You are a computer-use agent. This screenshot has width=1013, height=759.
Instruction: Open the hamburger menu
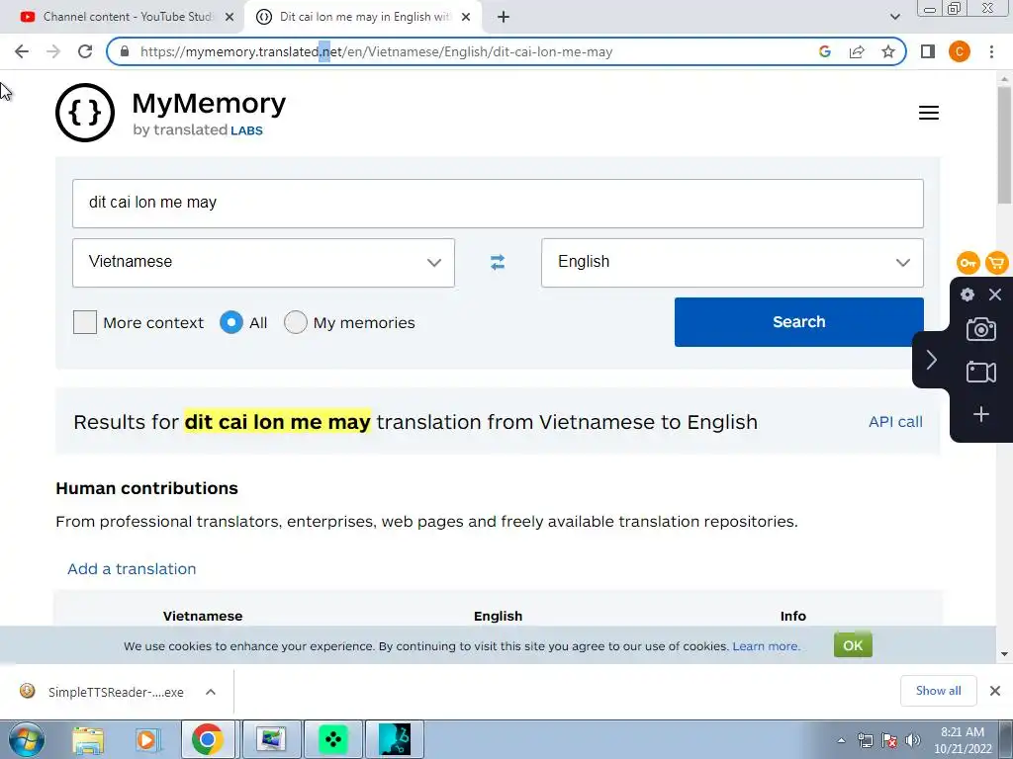pos(928,113)
